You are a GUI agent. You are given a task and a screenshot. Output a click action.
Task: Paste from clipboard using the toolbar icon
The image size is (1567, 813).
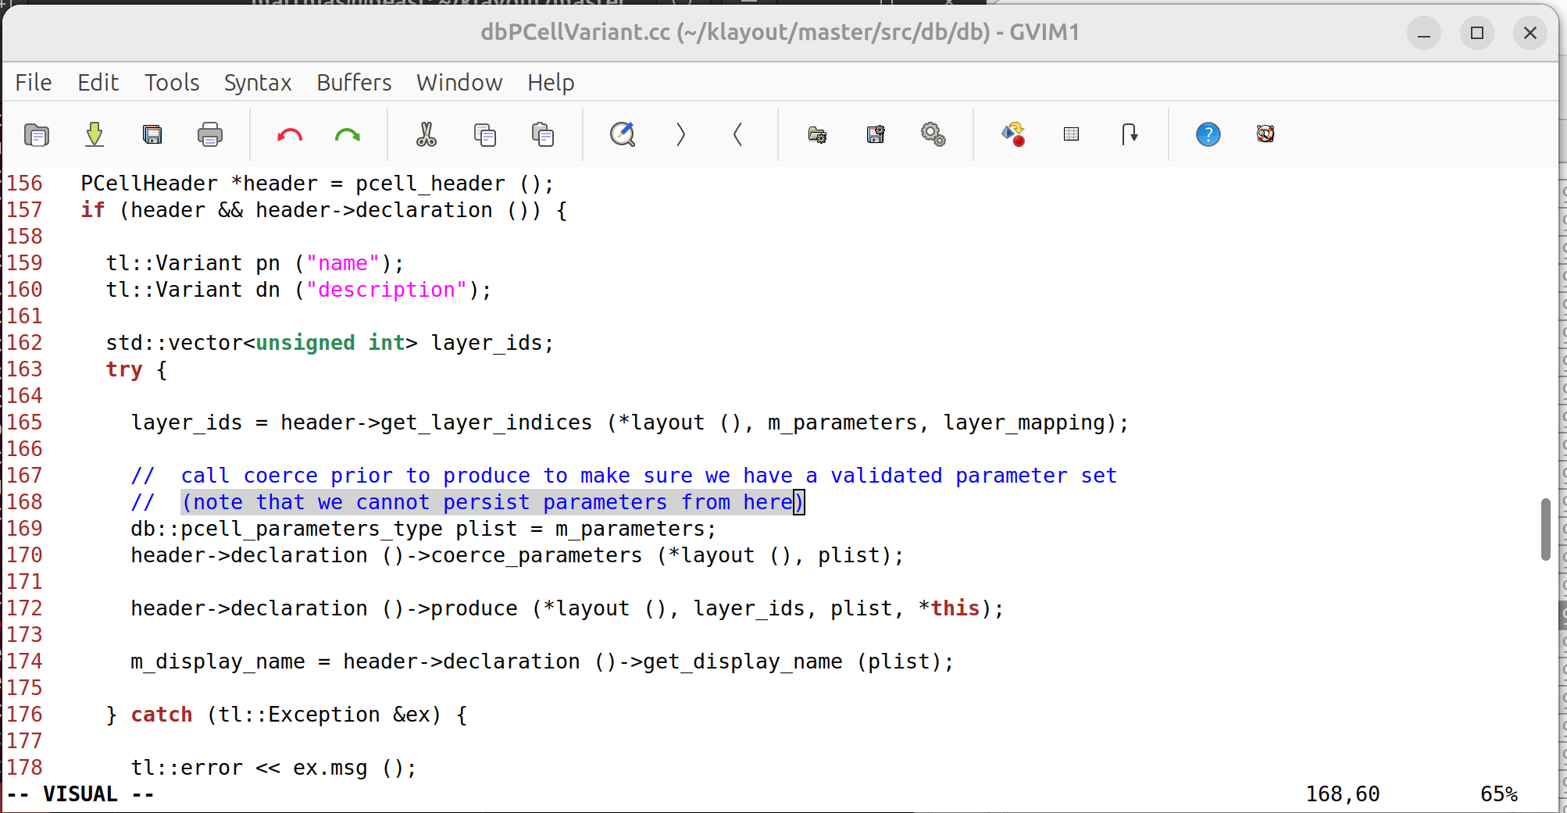[x=543, y=135]
